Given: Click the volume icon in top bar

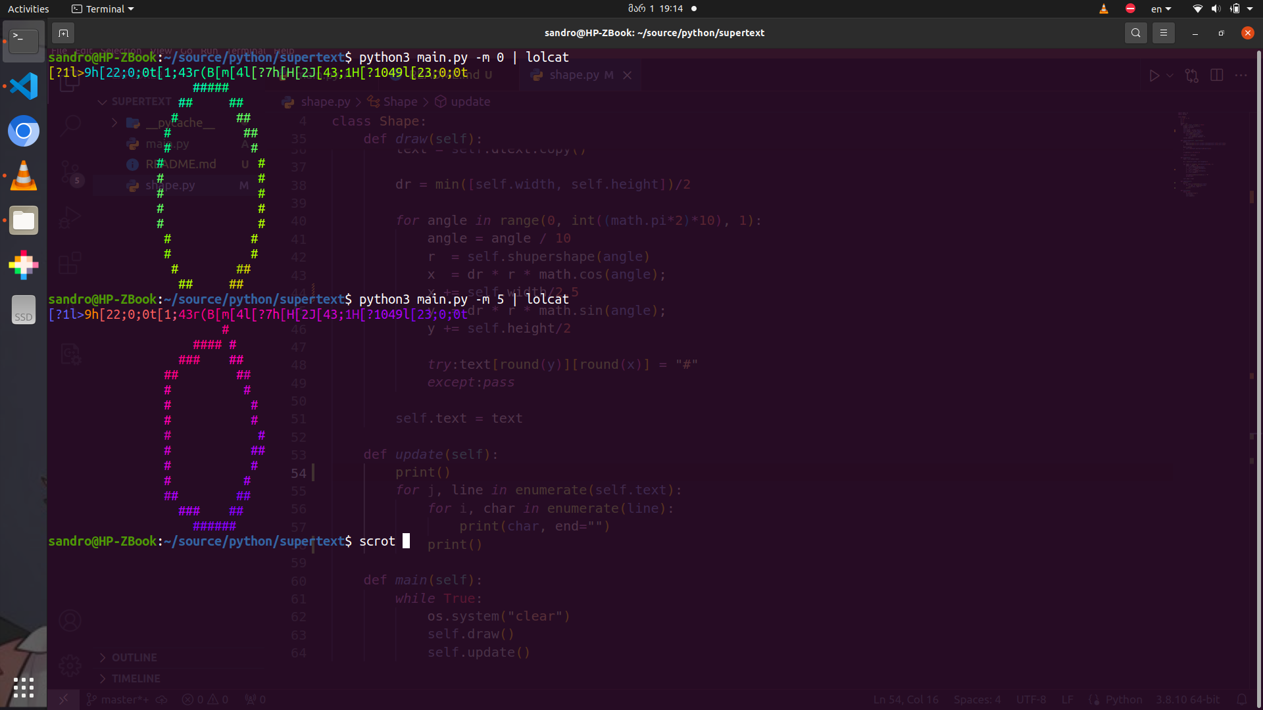Looking at the screenshot, I should [x=1216, y=9].
